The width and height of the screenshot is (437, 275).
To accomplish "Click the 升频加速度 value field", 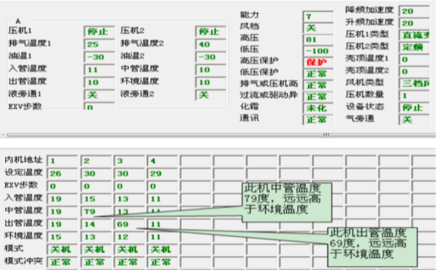I will point(414,23).
